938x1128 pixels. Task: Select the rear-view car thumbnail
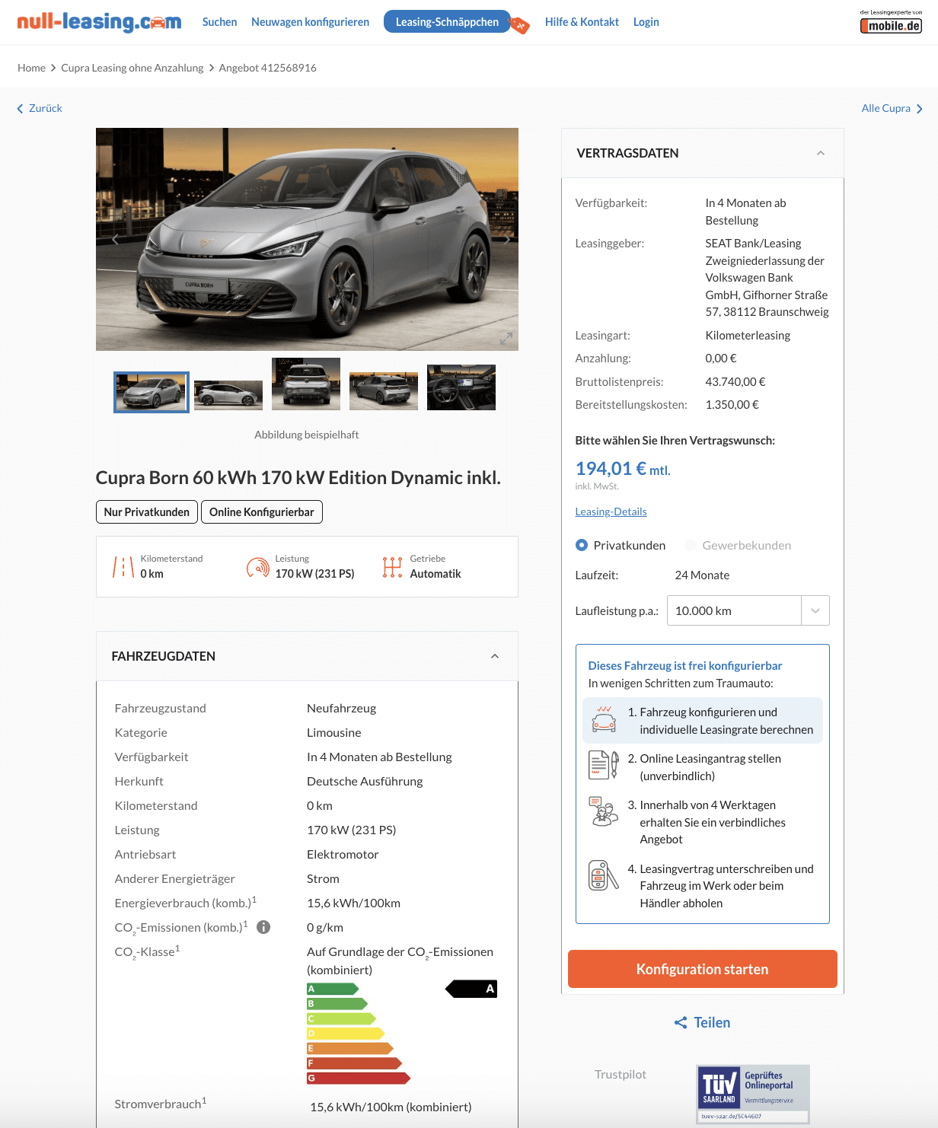(x=306, y=384)
